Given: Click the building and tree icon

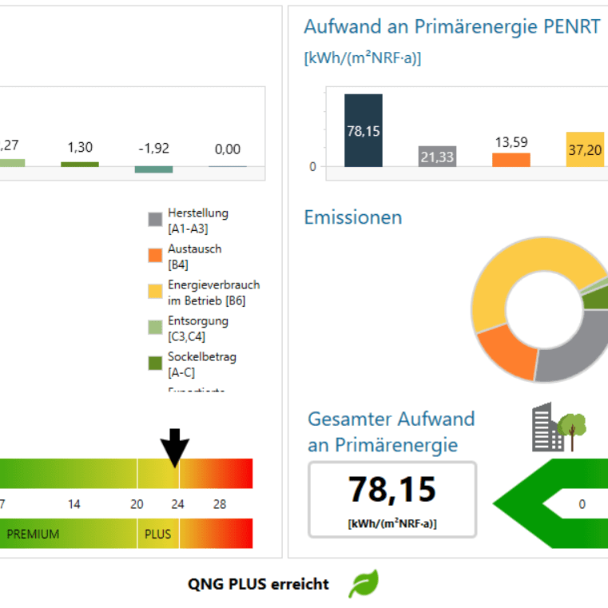Looking at the screenshot, I should point(559,427).
